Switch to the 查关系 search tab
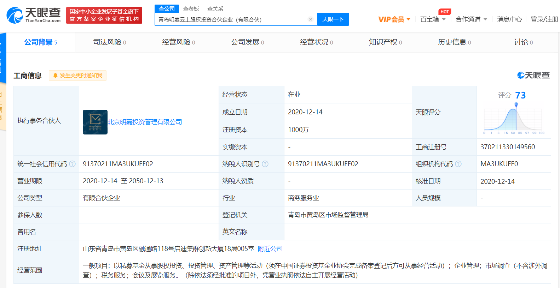560x288 pixels. (x=215, y=8)
